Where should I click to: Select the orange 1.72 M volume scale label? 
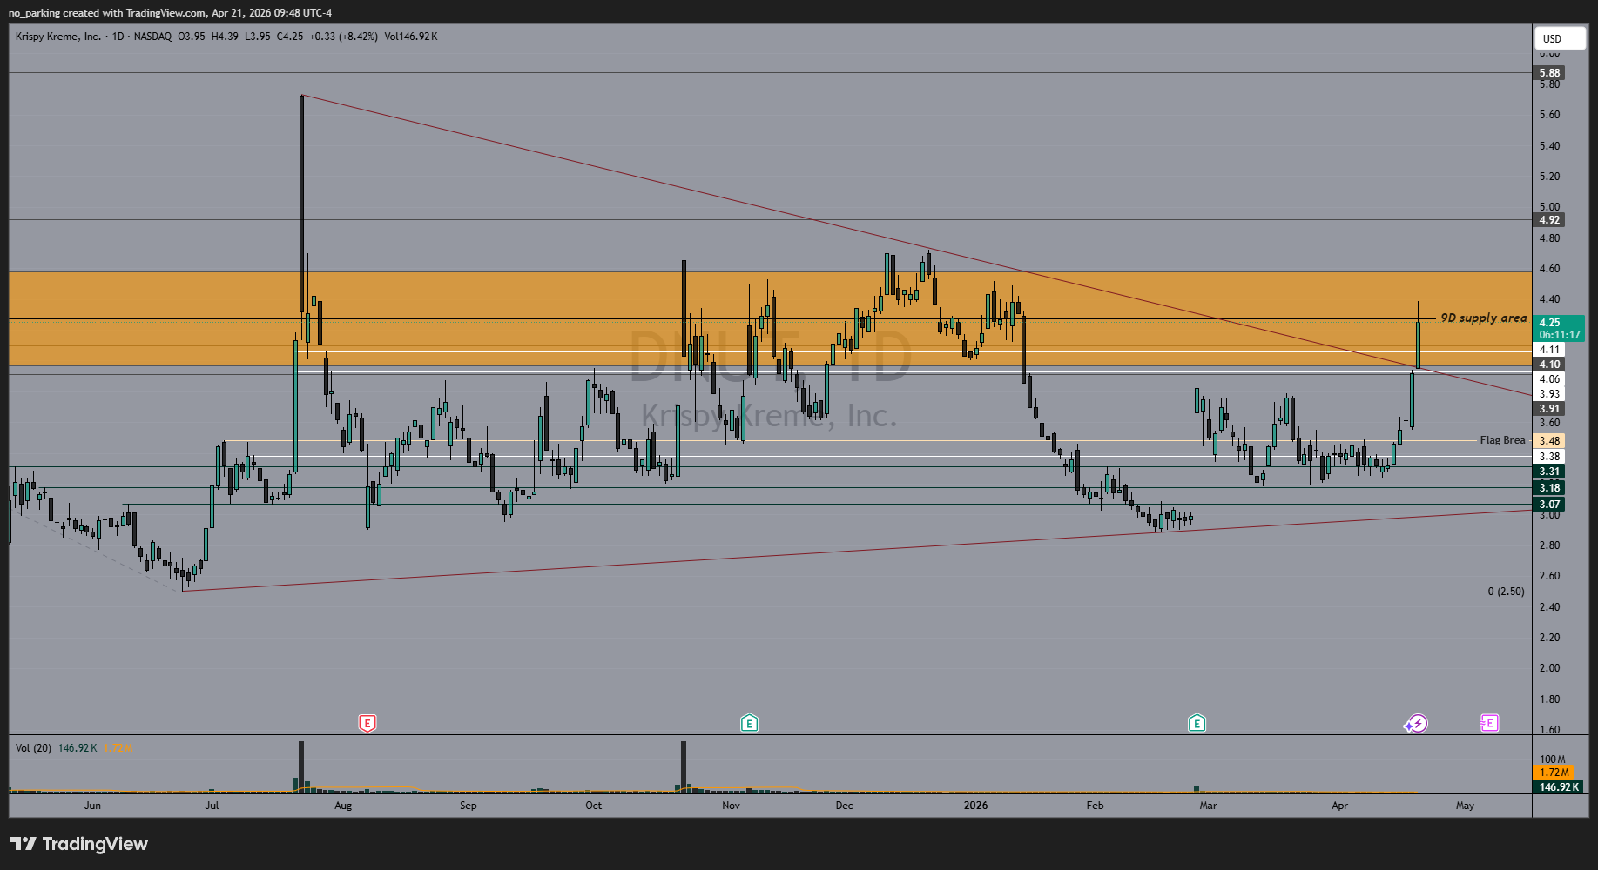[x=1554, y=773]
